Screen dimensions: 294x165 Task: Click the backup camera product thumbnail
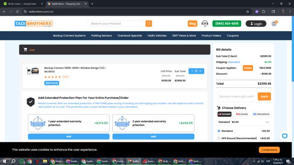tap(33, 71)
